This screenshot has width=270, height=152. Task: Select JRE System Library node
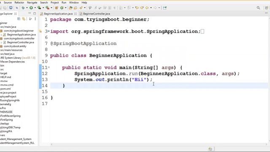click(x=18, y=58)
